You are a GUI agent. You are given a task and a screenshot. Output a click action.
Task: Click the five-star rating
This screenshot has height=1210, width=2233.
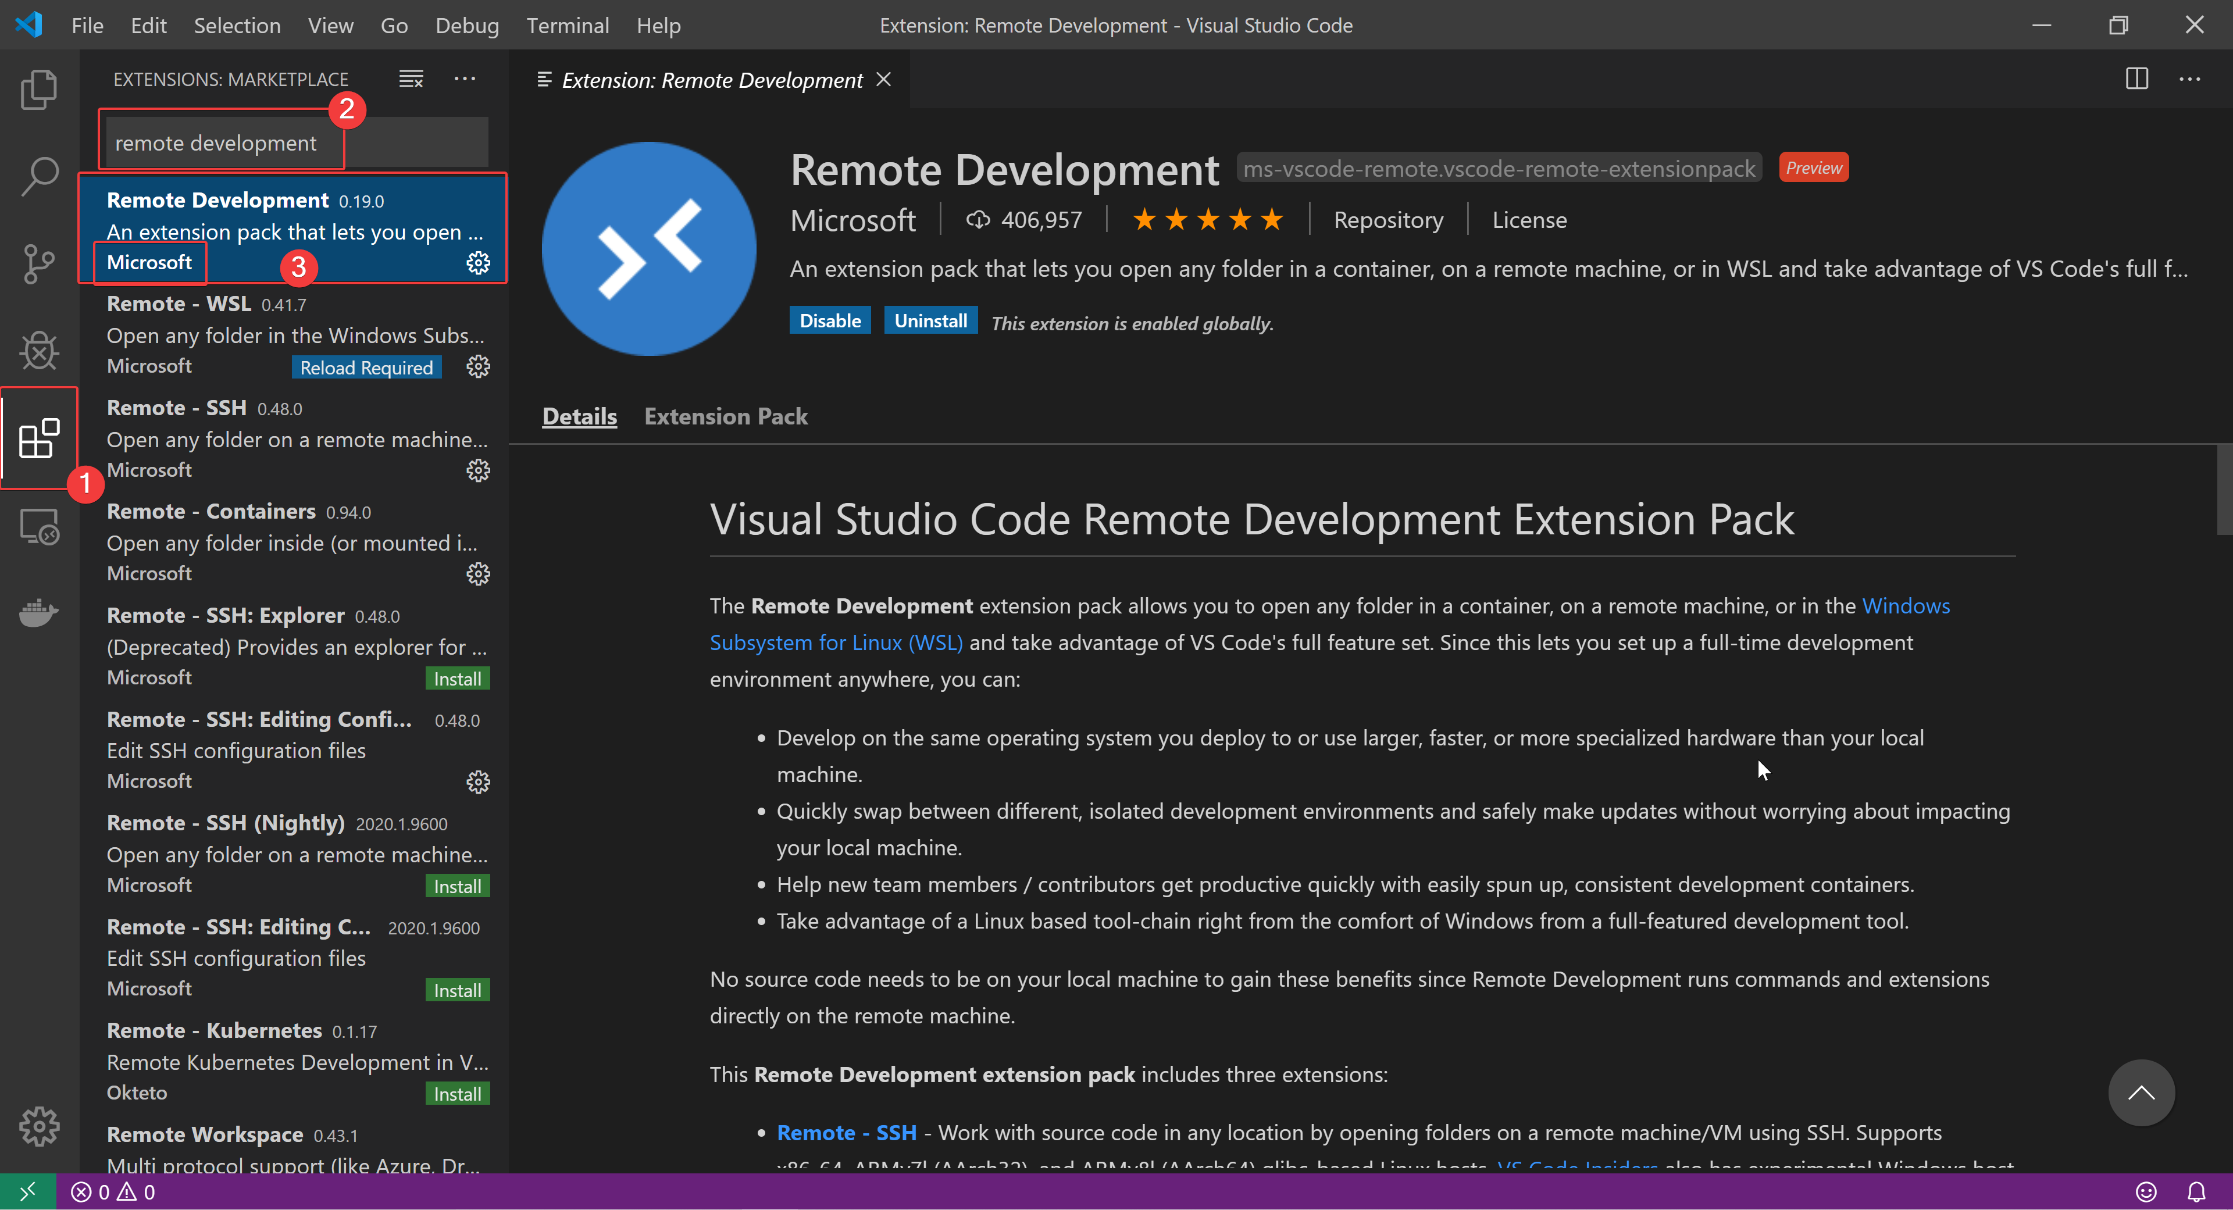(x=1208, y=220)
